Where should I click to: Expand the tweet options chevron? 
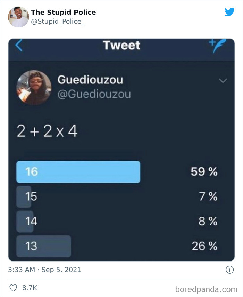(x=223, y=81)
